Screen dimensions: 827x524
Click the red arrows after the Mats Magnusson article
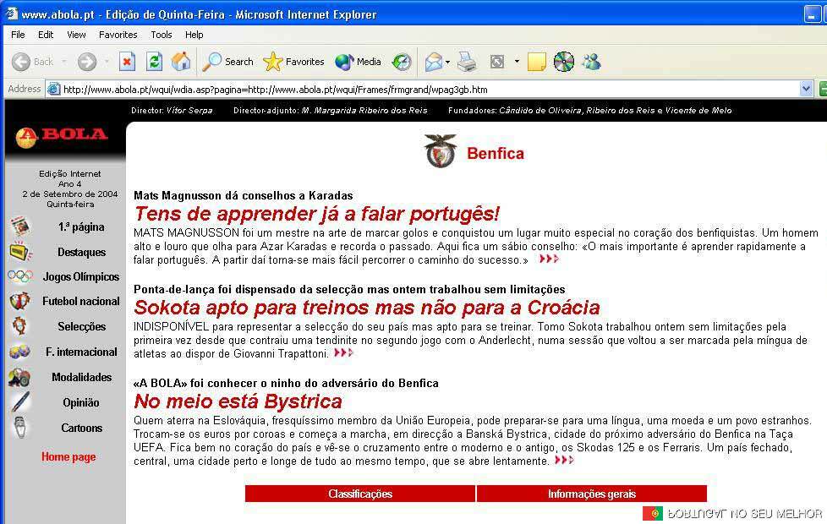(549, 259)
